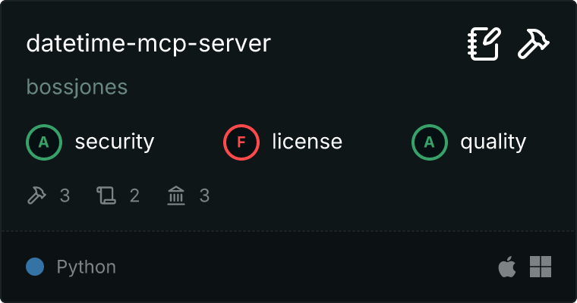Click the number 2 beside the scroll icon
577x303 pixels.
(x=134, y=196)
